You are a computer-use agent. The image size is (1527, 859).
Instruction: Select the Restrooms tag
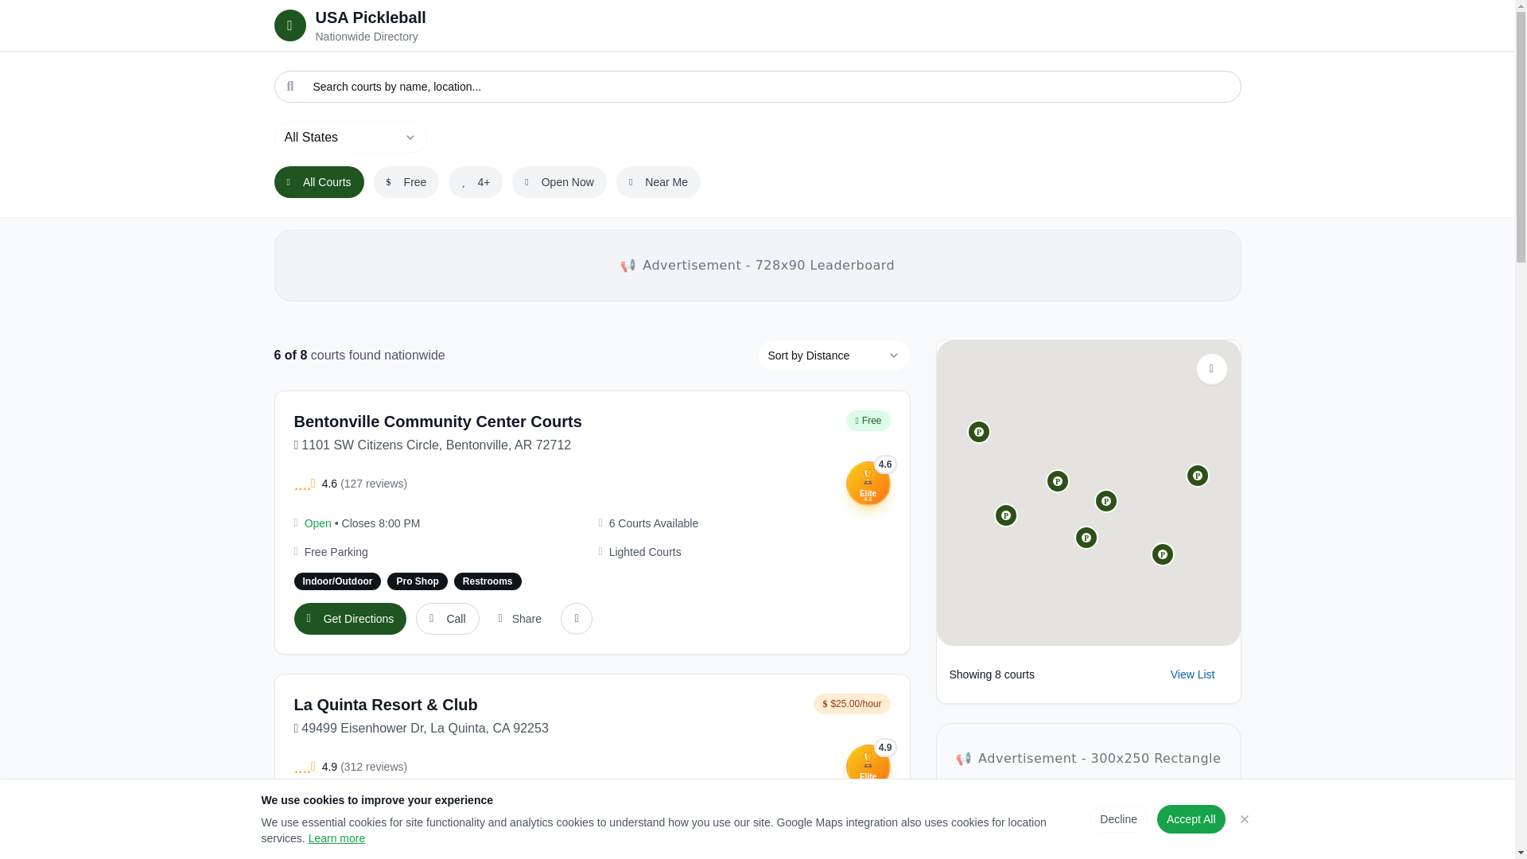coord(488,581)
